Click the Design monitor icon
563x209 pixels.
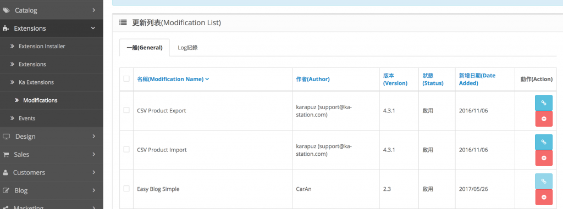point(6,137)
